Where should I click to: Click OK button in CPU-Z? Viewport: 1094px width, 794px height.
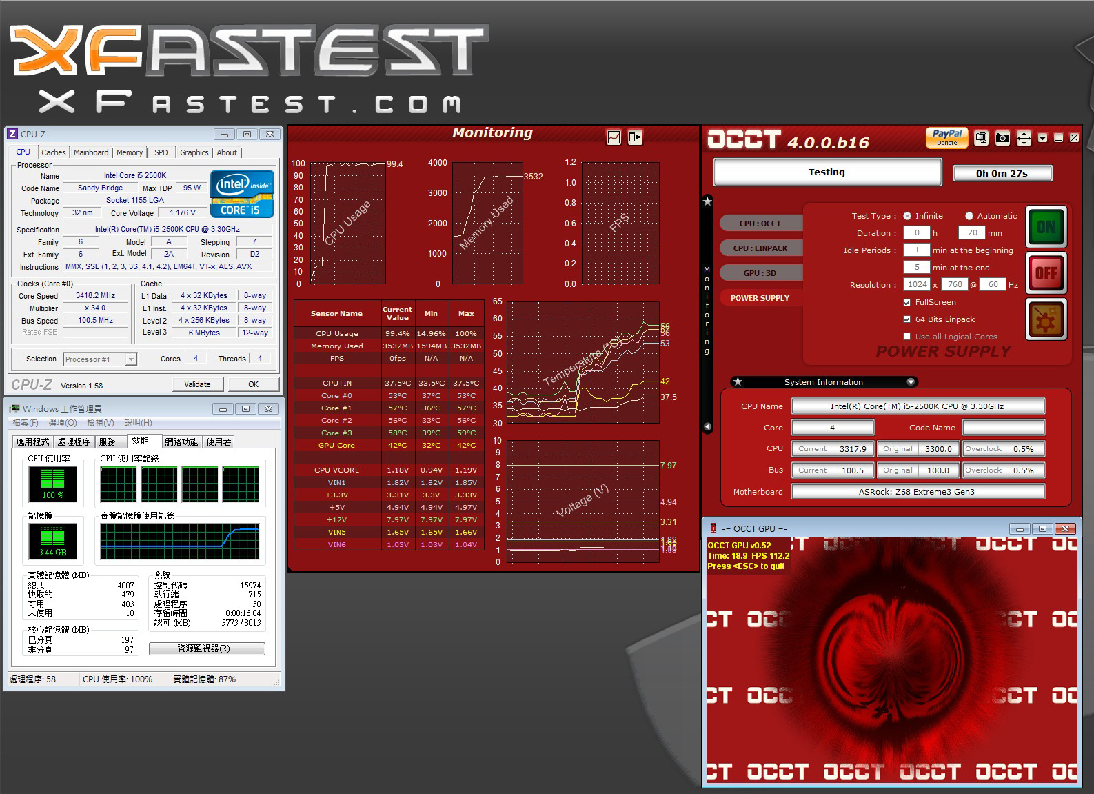coord(253,384)
